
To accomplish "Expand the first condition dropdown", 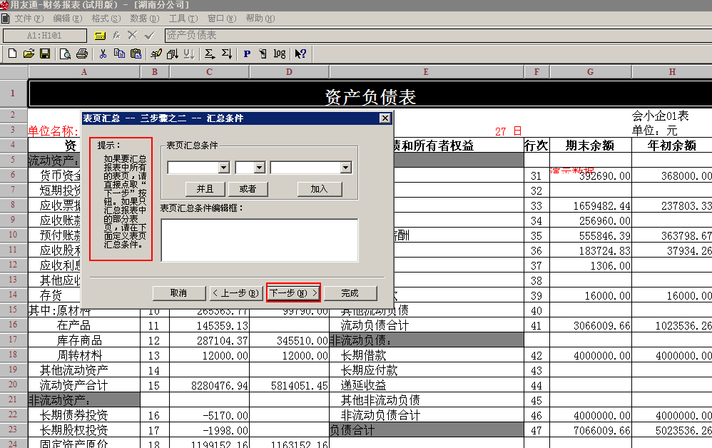I will (224, 168).
